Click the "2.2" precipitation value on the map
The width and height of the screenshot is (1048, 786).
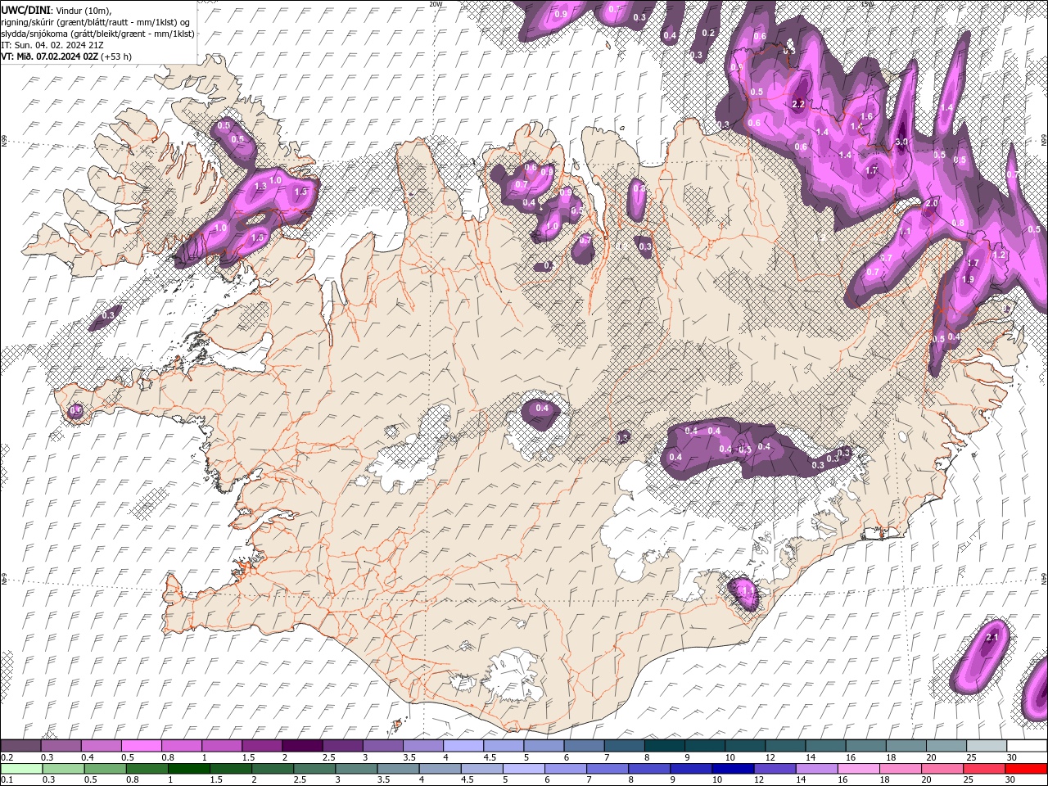(x=799, y=104)
